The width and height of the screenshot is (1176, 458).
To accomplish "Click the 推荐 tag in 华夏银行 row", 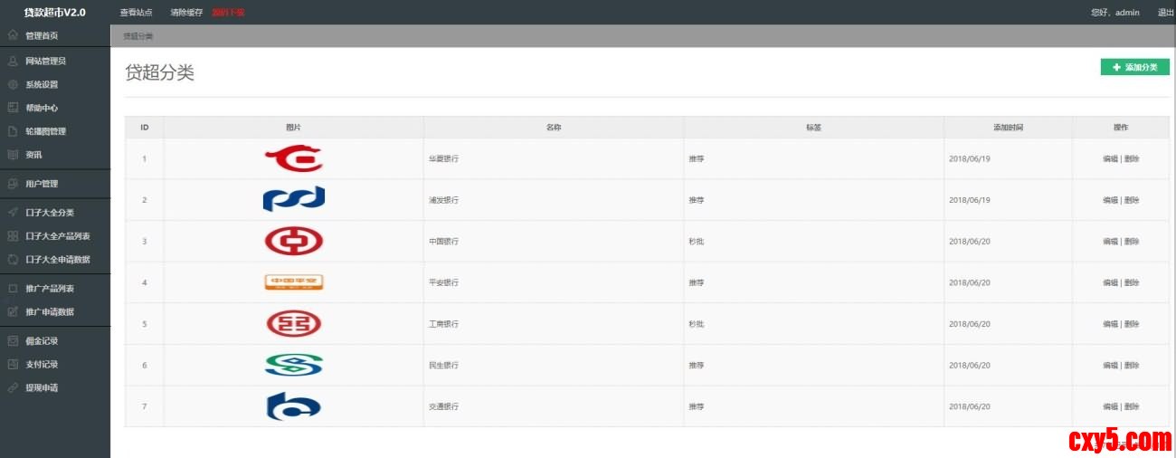I will (x=696, y=159).
